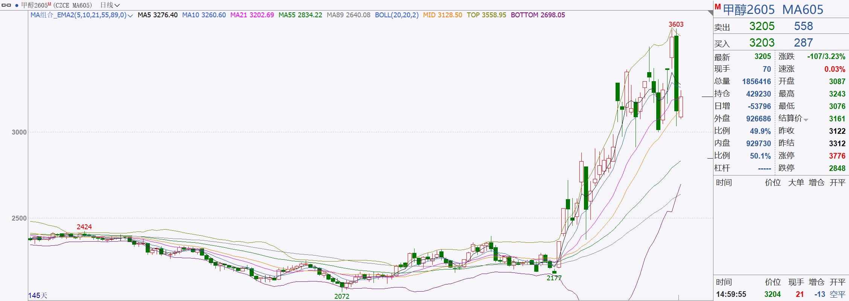The width and height of the screenshot is (849, 301).
Task: Click the 大单 column header
Action: coord(796,183)
